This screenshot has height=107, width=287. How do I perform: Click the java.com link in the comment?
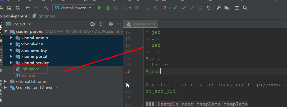click(267, 85)
